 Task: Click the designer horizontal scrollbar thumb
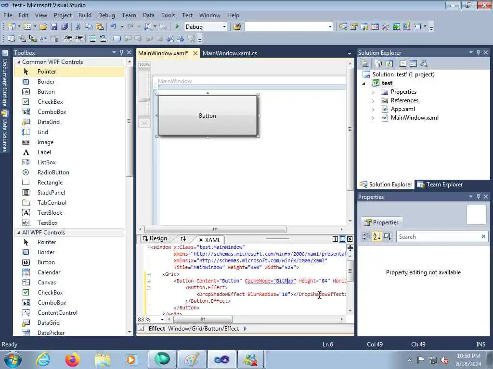point(215,229)
